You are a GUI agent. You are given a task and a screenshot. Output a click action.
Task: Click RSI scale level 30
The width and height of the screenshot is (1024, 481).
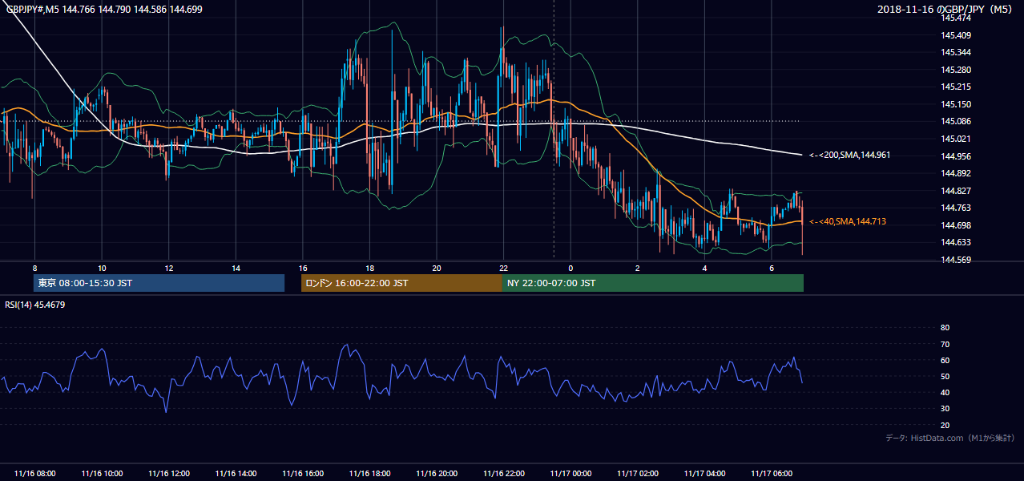pyautogui.click(x=945, y=409)
